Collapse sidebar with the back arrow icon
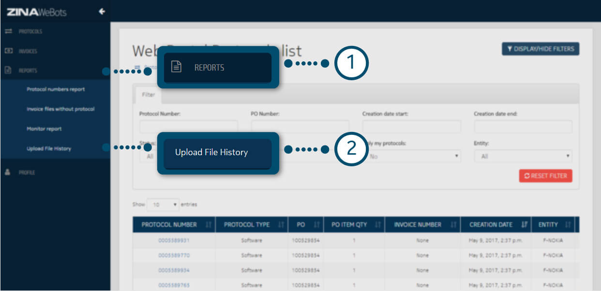Screen dimensions: 601x291 coord(102,12)
